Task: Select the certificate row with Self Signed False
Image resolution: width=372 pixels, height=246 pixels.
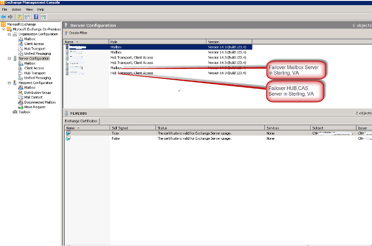Action: (x=218, y=138)
